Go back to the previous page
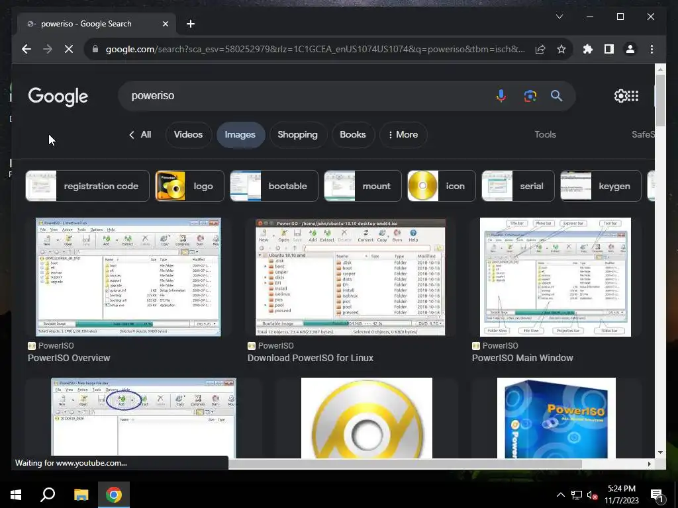Screen dimensions: 678x508 point(26,49)
